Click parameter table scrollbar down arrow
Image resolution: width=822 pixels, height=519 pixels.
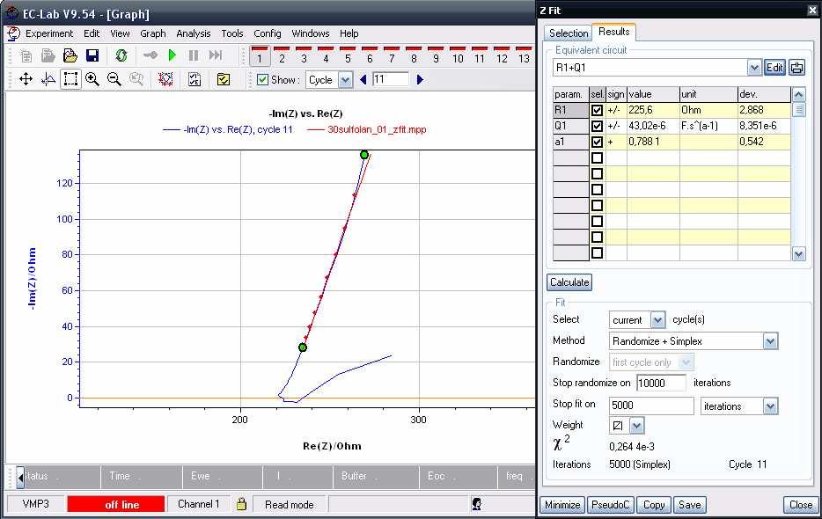pyautogui.click(x=798, y=254)
